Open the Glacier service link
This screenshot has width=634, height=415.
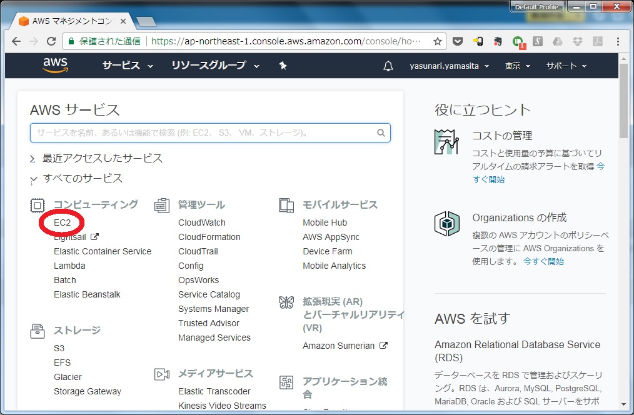tap(68, 377)
